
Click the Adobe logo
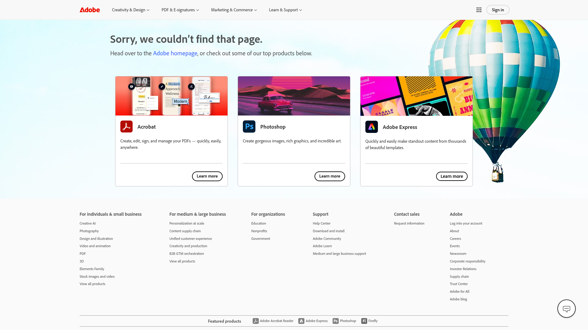(x=89, y=9)
